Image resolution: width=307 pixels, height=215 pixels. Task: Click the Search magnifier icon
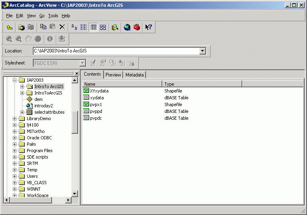coord(115,27)
